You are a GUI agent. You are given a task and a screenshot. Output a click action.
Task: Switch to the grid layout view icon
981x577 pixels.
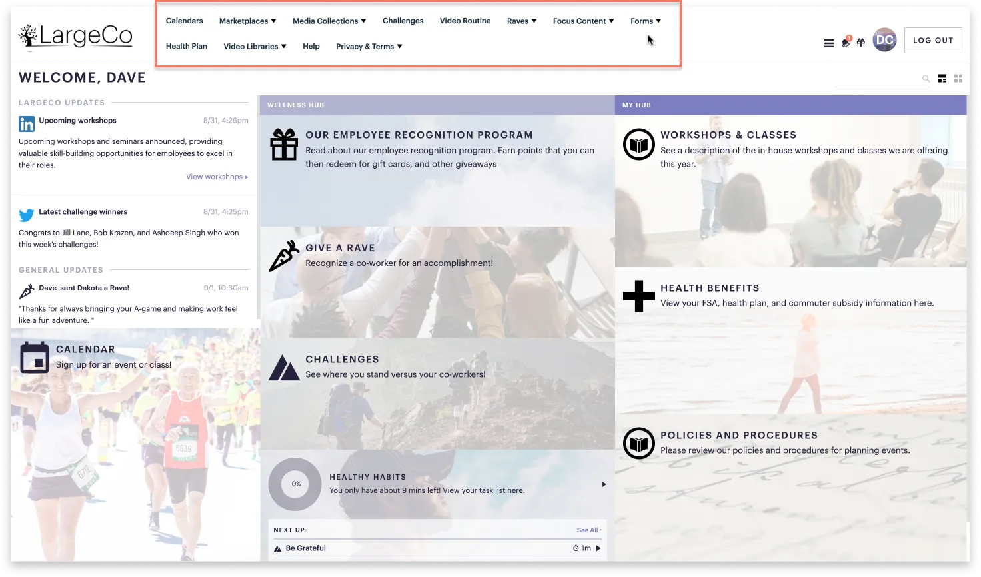point(958,79)
